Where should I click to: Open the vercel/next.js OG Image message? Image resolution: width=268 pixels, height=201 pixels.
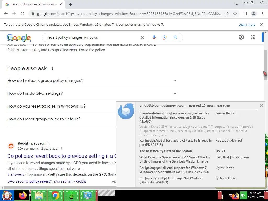pyautogui.click(x=171, y=180)
